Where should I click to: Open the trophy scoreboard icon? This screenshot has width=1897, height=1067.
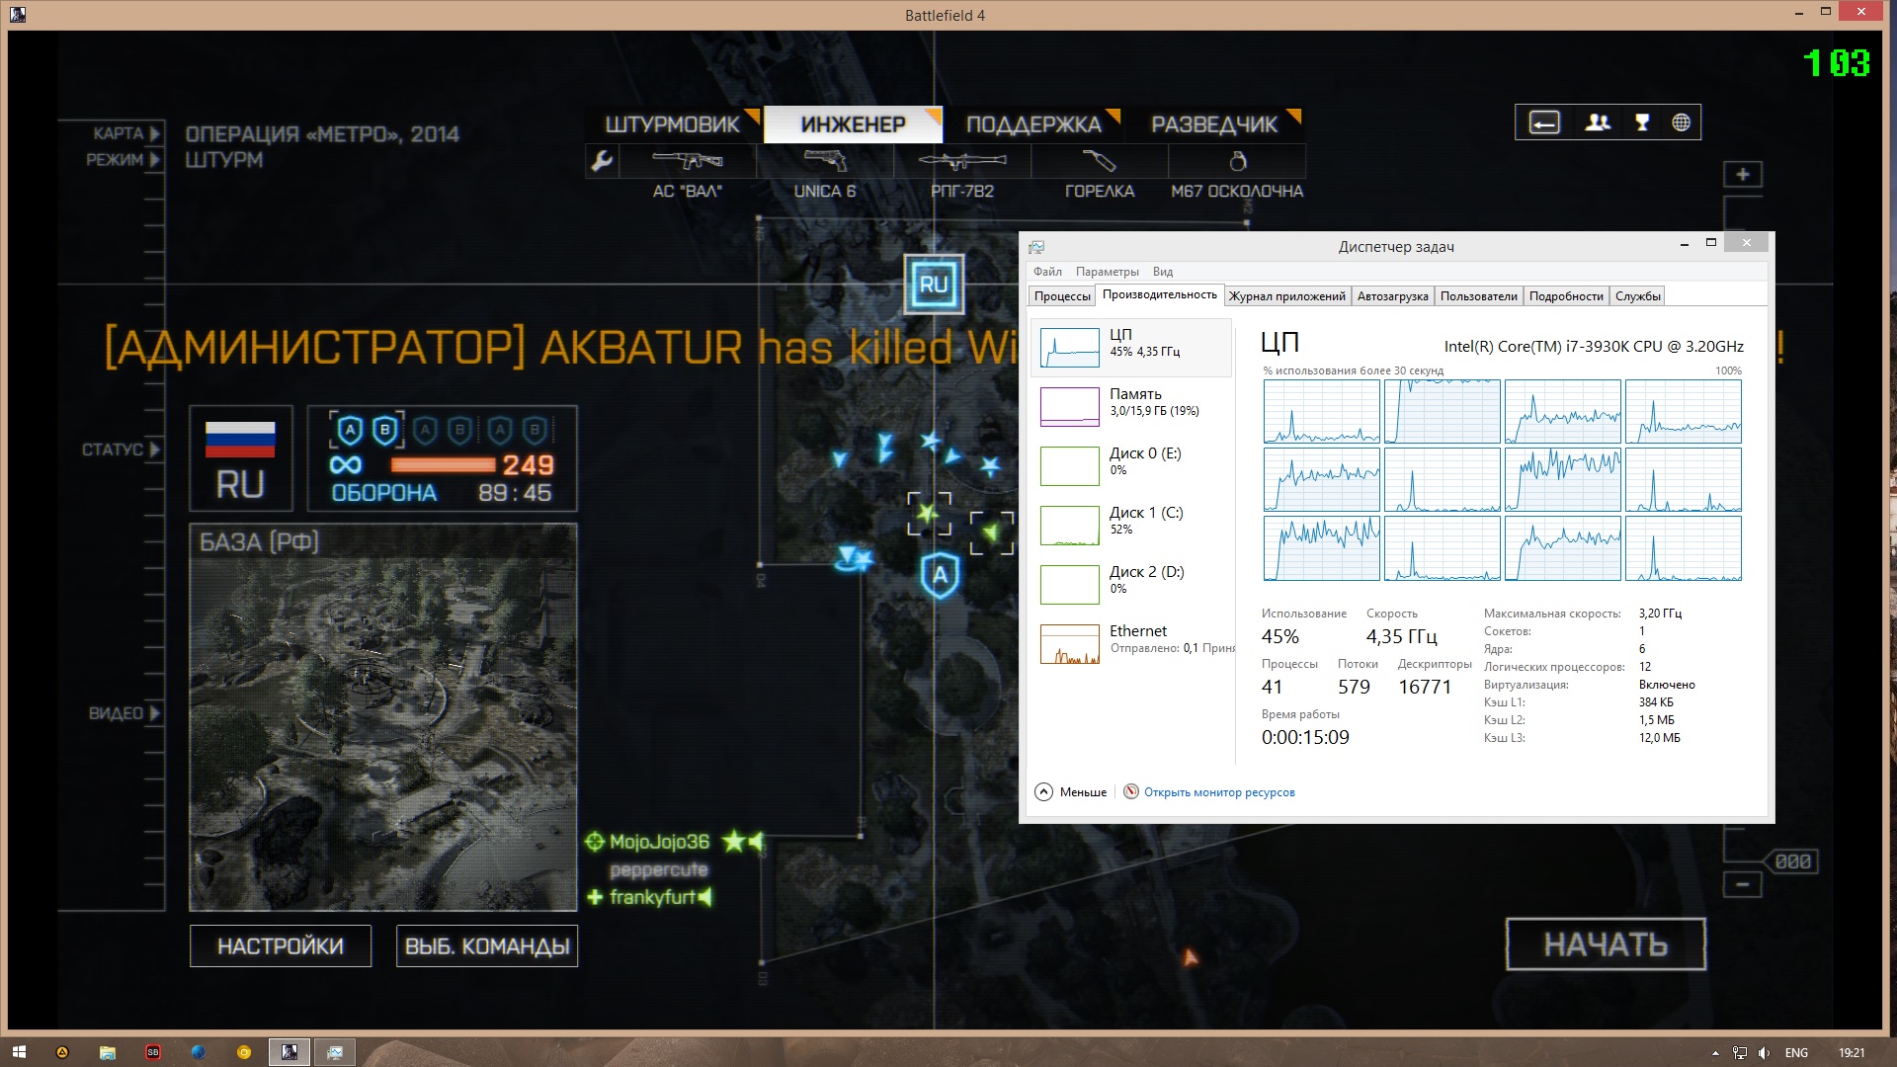coord(1642,123)
